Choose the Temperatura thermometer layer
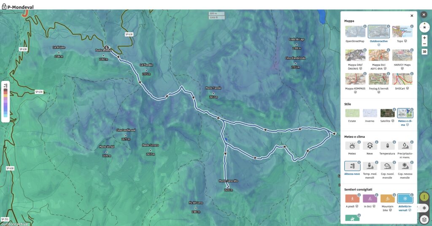 (x=387, y=145)
